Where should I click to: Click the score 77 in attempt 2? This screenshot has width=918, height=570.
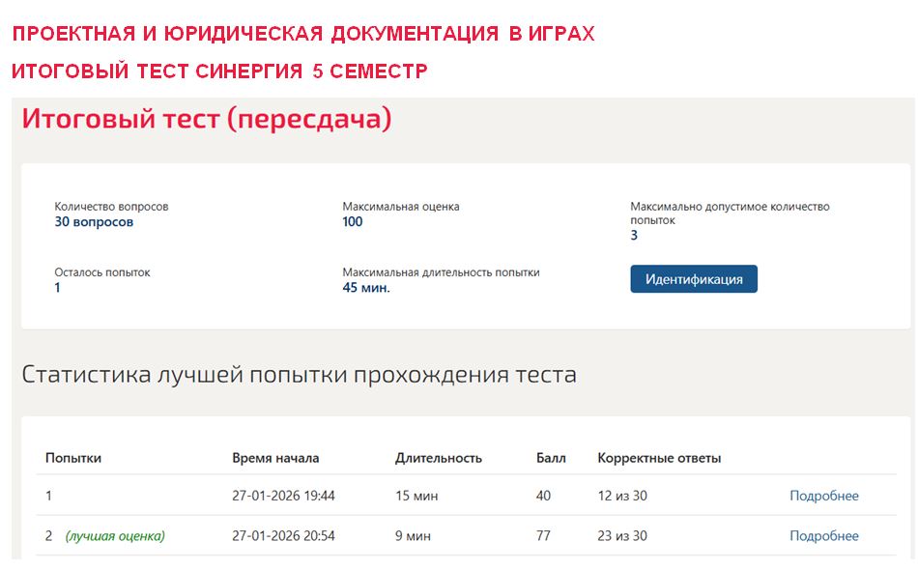tap(543, 535)
